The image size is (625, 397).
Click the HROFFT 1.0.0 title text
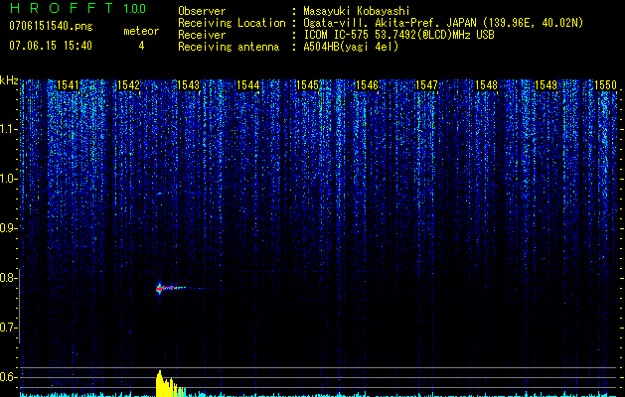[78, 8]
